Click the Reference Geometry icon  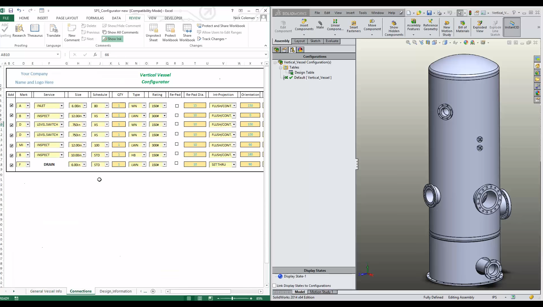[x=430, y=25]
